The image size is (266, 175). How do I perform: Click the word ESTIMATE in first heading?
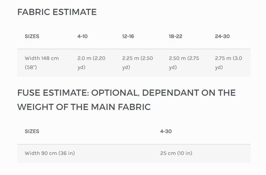point(74,12)
